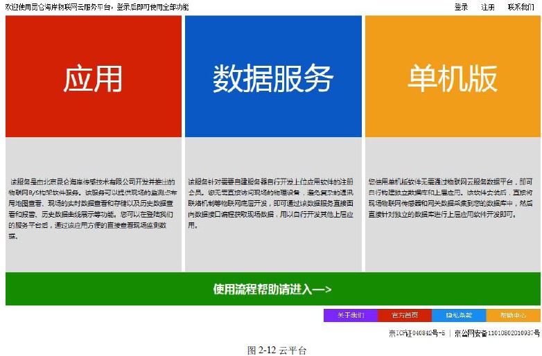Open the red 应用 tile
Viewport: 542px width, 356px height.
click(93, 78)
